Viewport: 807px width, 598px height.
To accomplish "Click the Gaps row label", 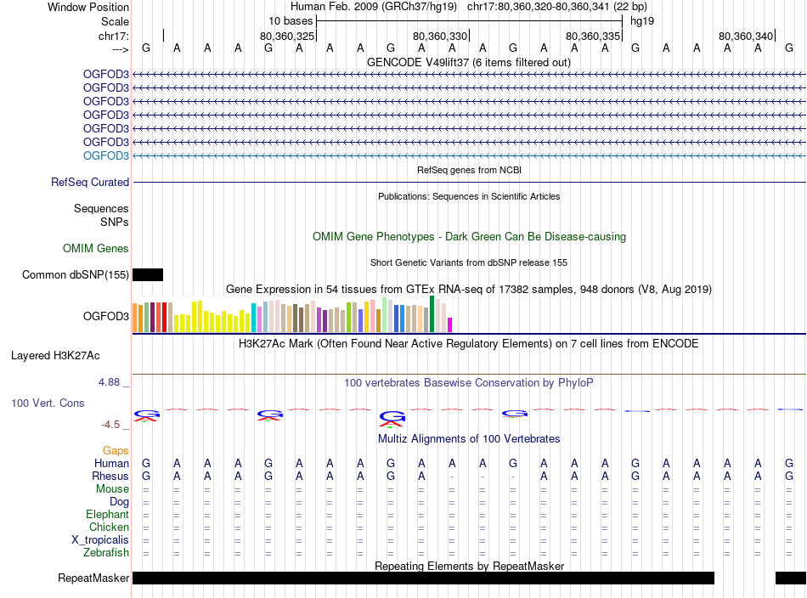I will (116, 451).
